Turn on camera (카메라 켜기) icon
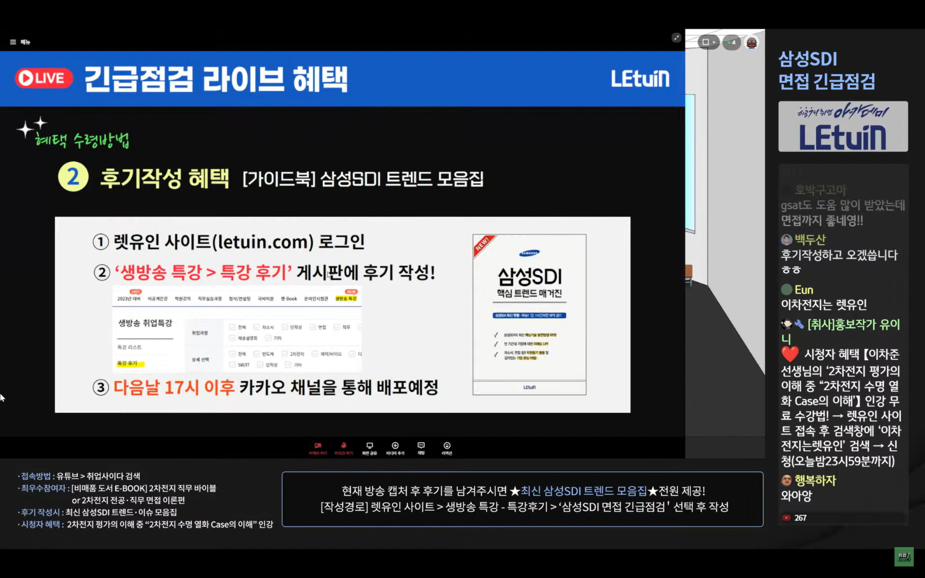Screen dimensions: 925x578 (318, 446)
